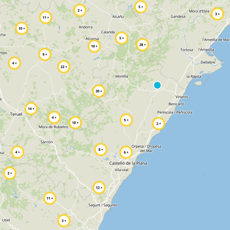Click the 10+ cluster near Mora de Rubielos
Image resolution: width=230 pixels, height=230 pixels.
pyautogui.click(x=76, y=122)
